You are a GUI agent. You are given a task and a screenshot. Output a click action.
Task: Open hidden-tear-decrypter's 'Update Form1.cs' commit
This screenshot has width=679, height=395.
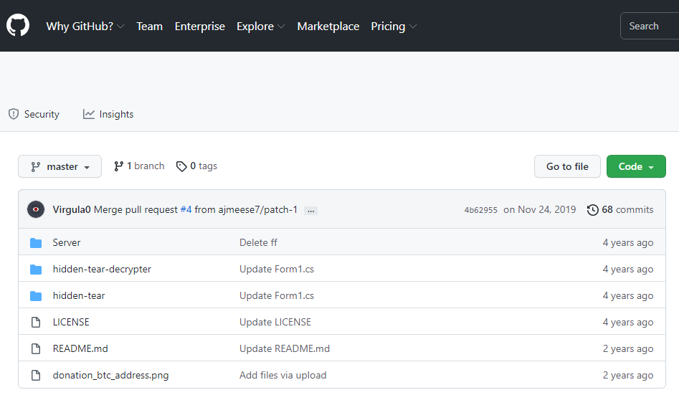point(277,269)
